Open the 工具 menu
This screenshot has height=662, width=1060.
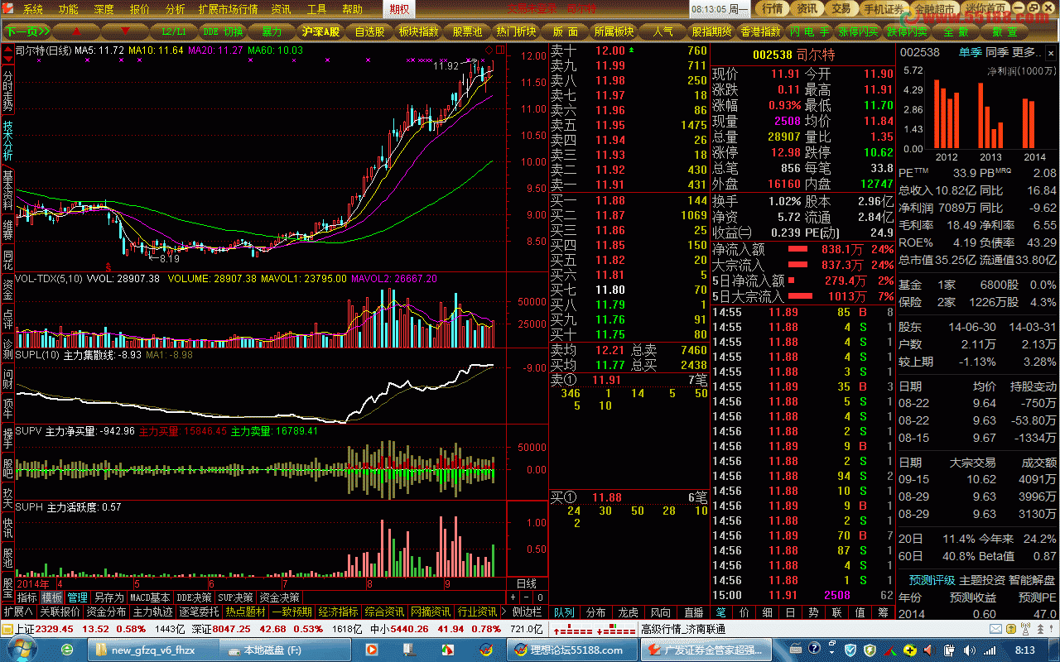(317, 10)
